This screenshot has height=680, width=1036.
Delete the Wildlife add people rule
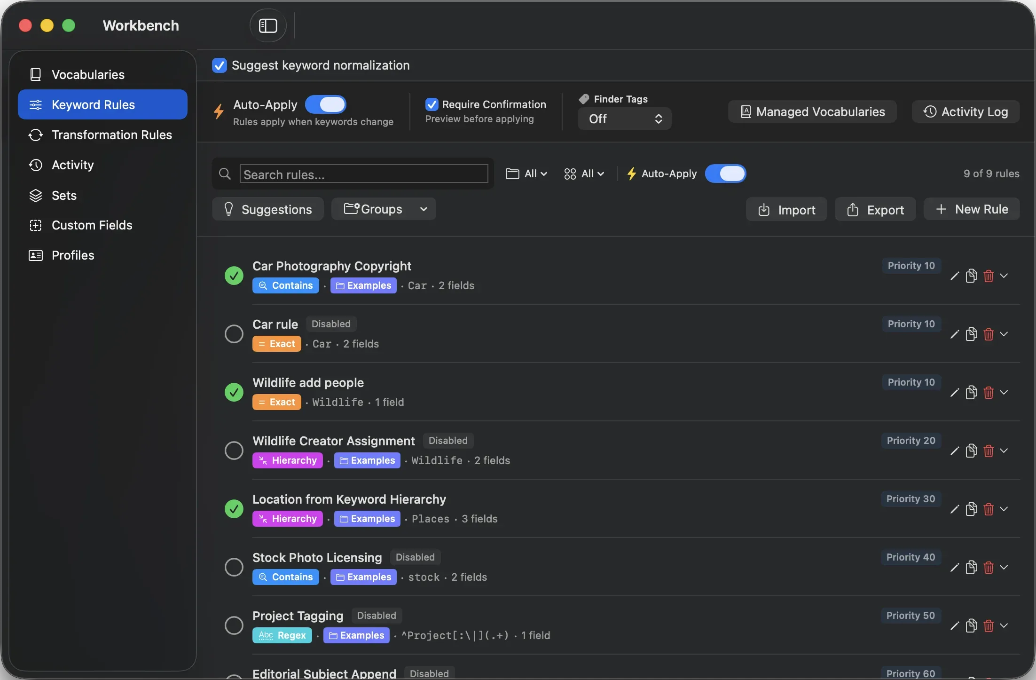coord(989,393)
